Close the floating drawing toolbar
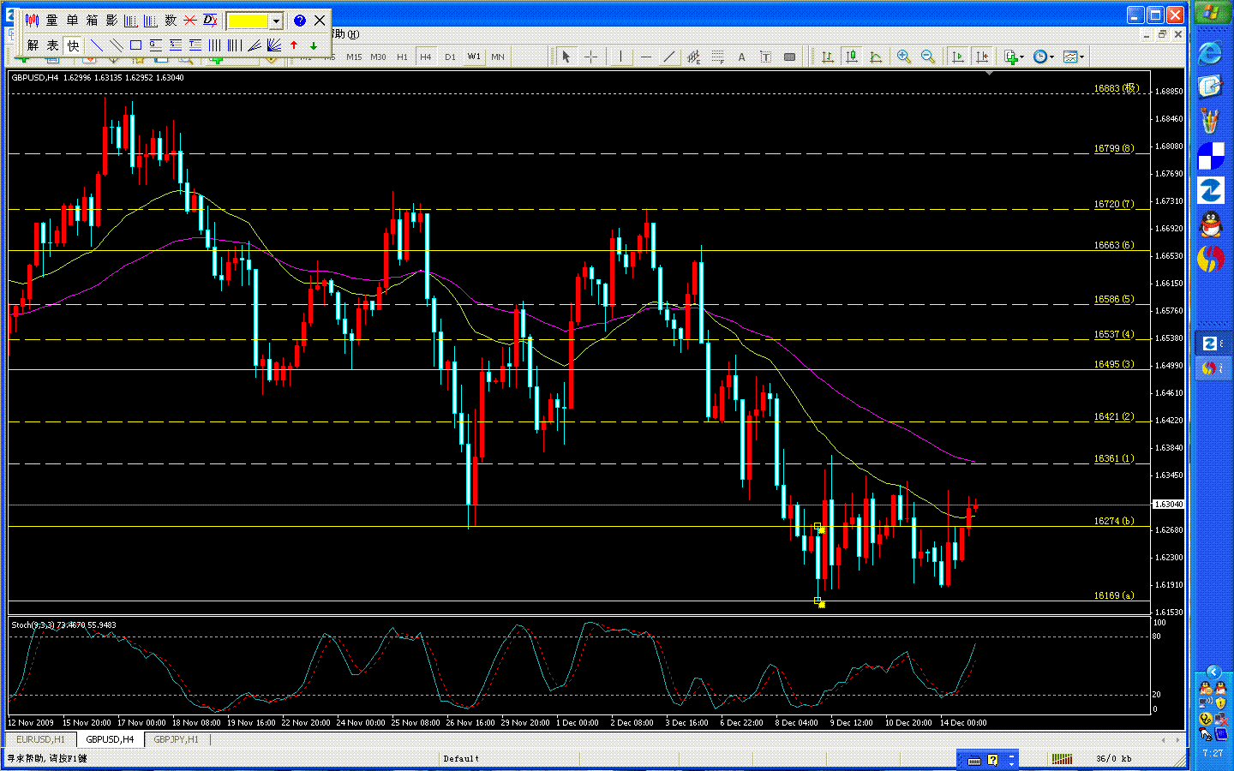The width and height of the screenshot is (1234, 771). (320, 21)
